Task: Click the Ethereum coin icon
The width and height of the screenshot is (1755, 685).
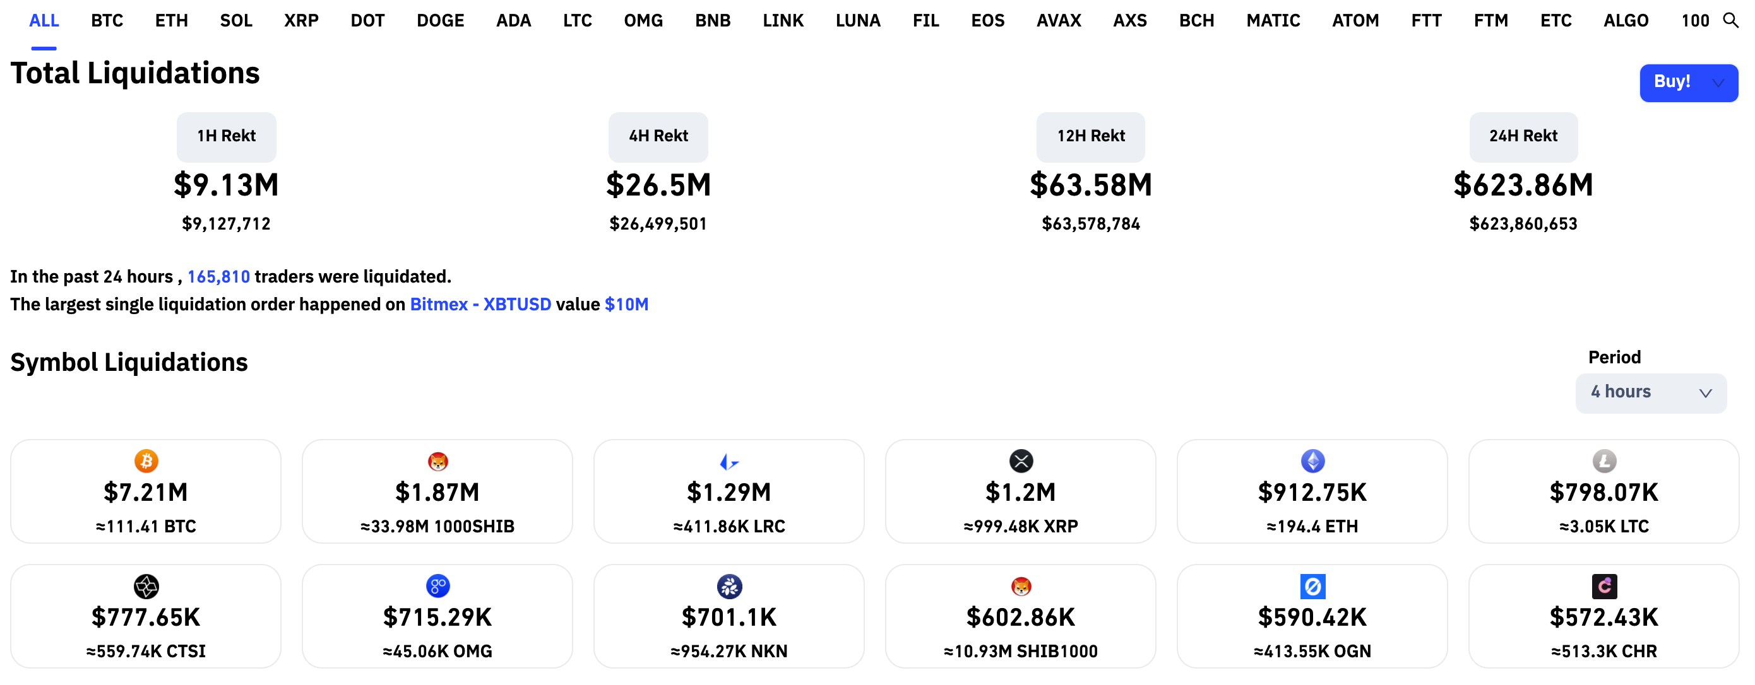Action: coord(1312,461)
